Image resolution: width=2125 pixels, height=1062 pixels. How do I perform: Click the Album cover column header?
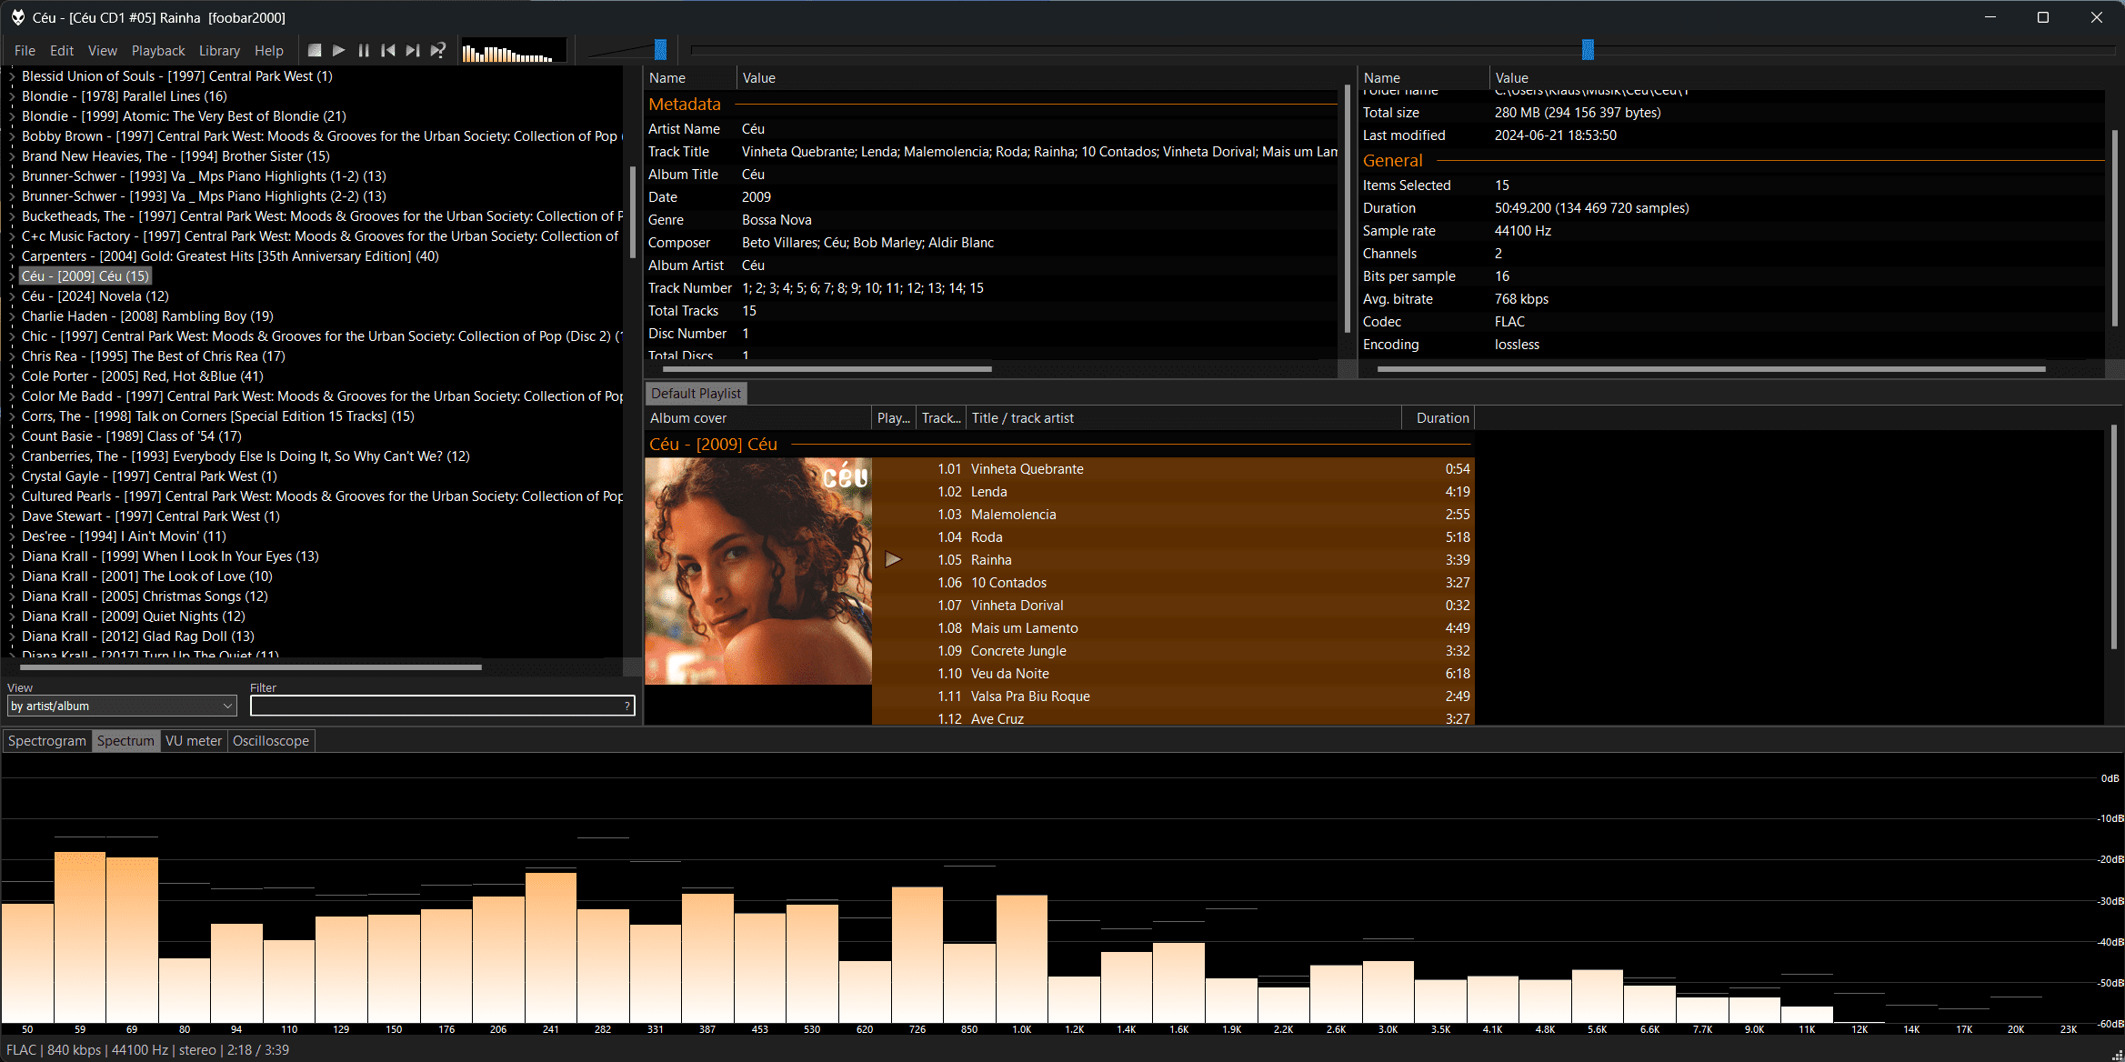[x=757, y=418]
